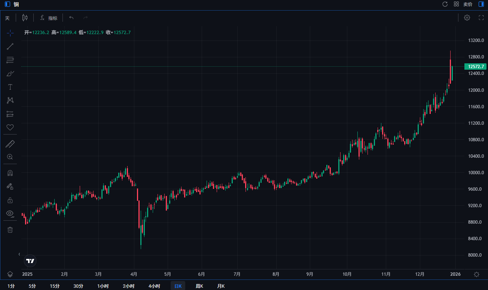
Task: Open the Fibonacci retracement tool
Action: coord(10,60)
